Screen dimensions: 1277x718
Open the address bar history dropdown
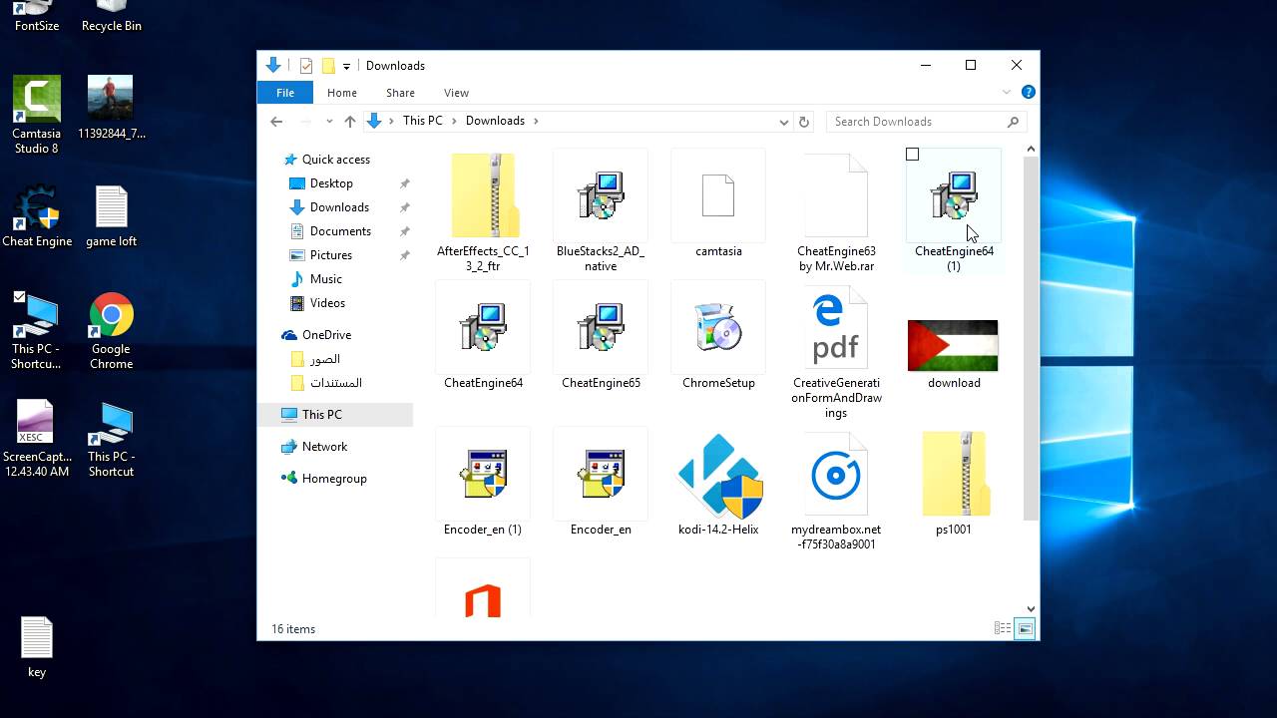coord(783,122)
